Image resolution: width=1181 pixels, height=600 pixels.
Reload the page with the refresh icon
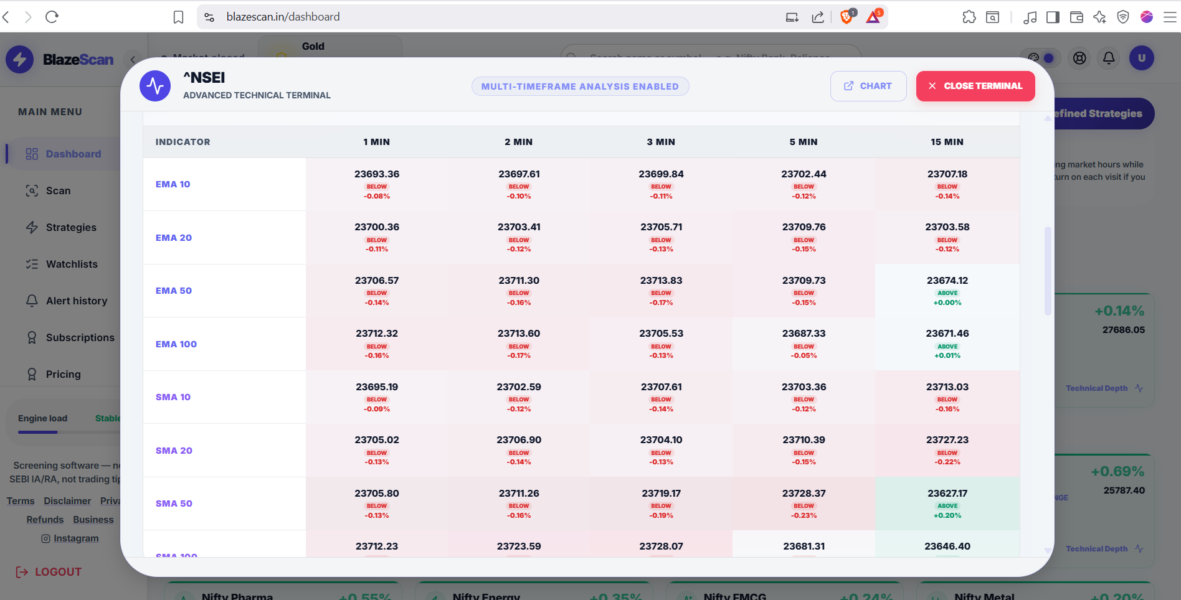(x=52, y=17)
